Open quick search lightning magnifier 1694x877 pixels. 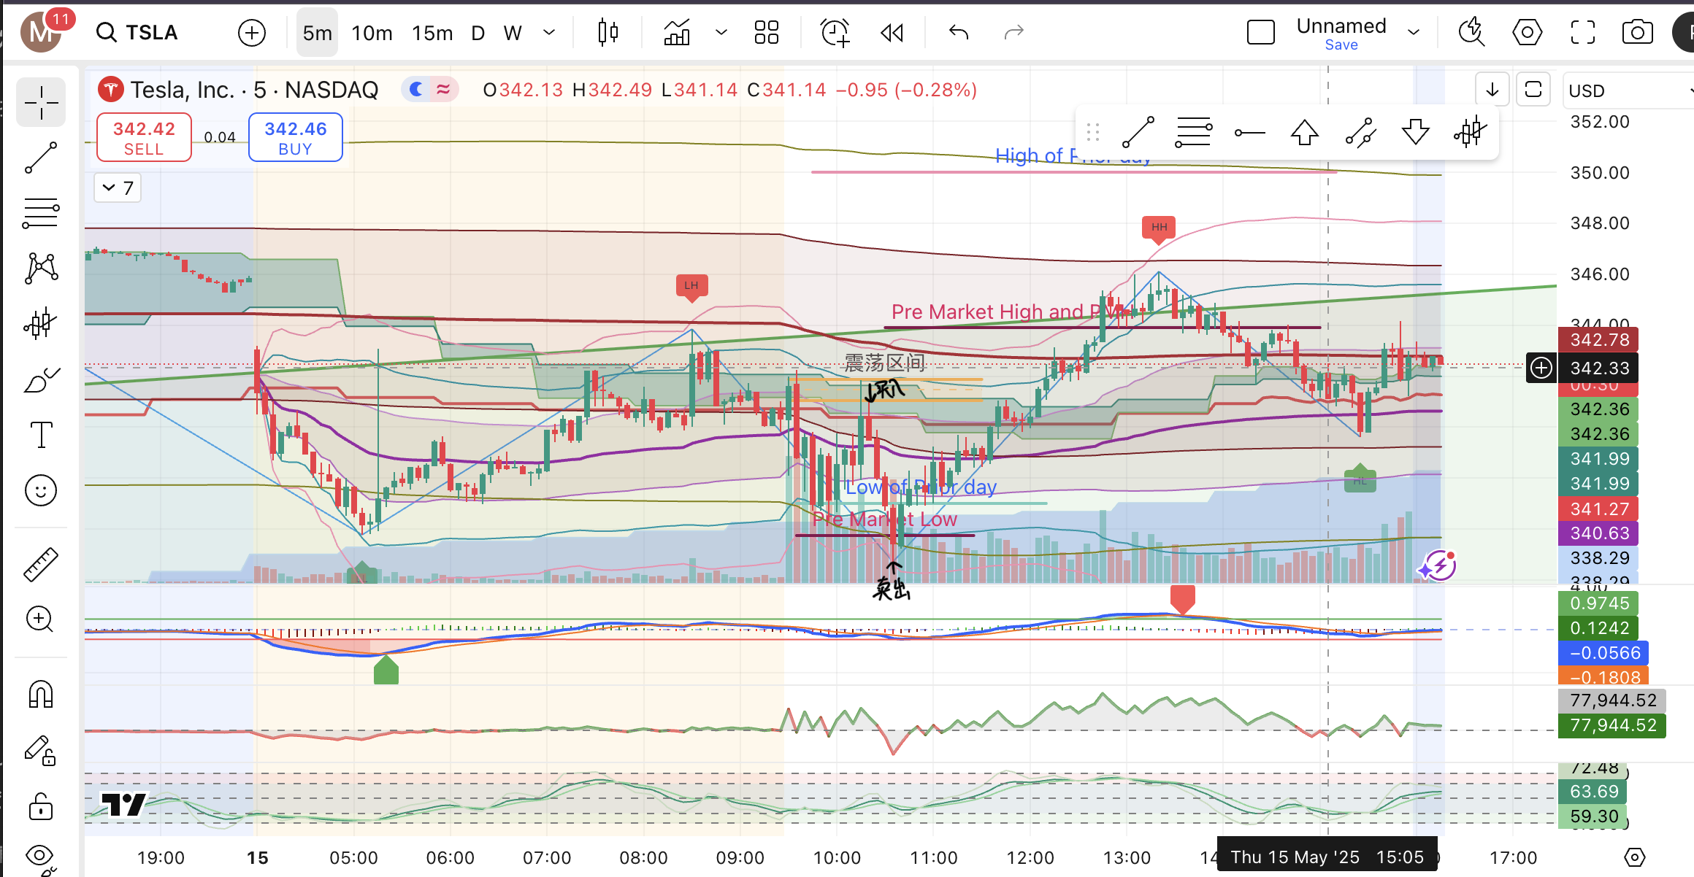click(x=1471, y=33)
